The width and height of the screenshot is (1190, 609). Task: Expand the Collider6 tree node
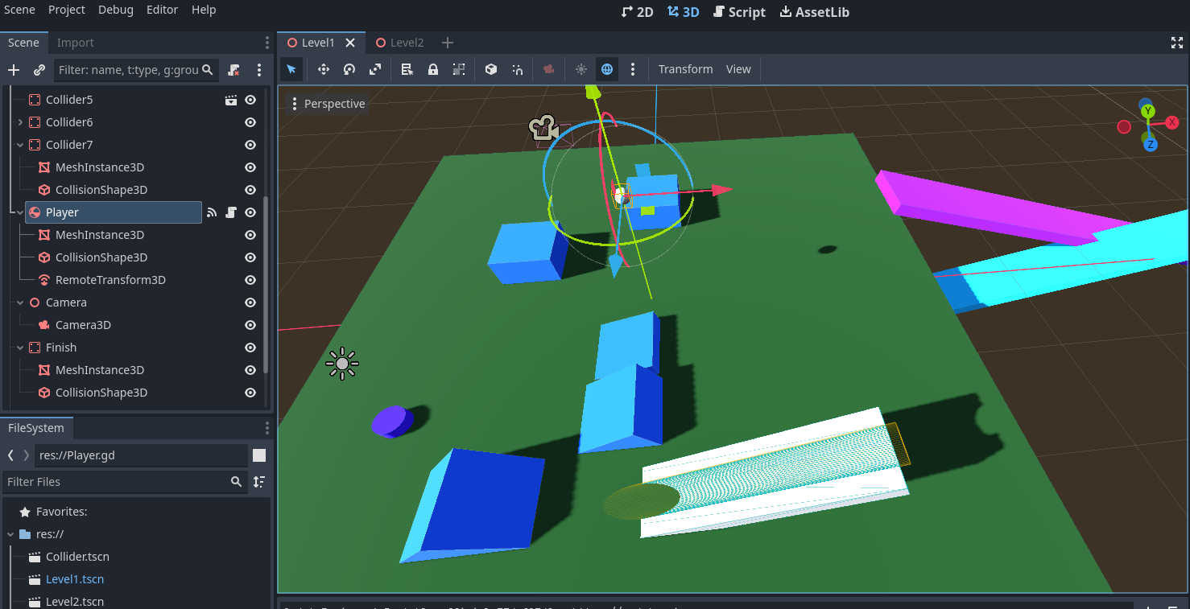click(20, 122)
